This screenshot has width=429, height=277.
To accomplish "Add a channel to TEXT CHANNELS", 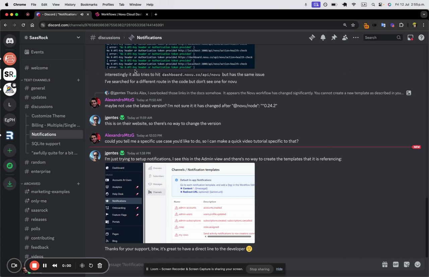I will 78,80.
